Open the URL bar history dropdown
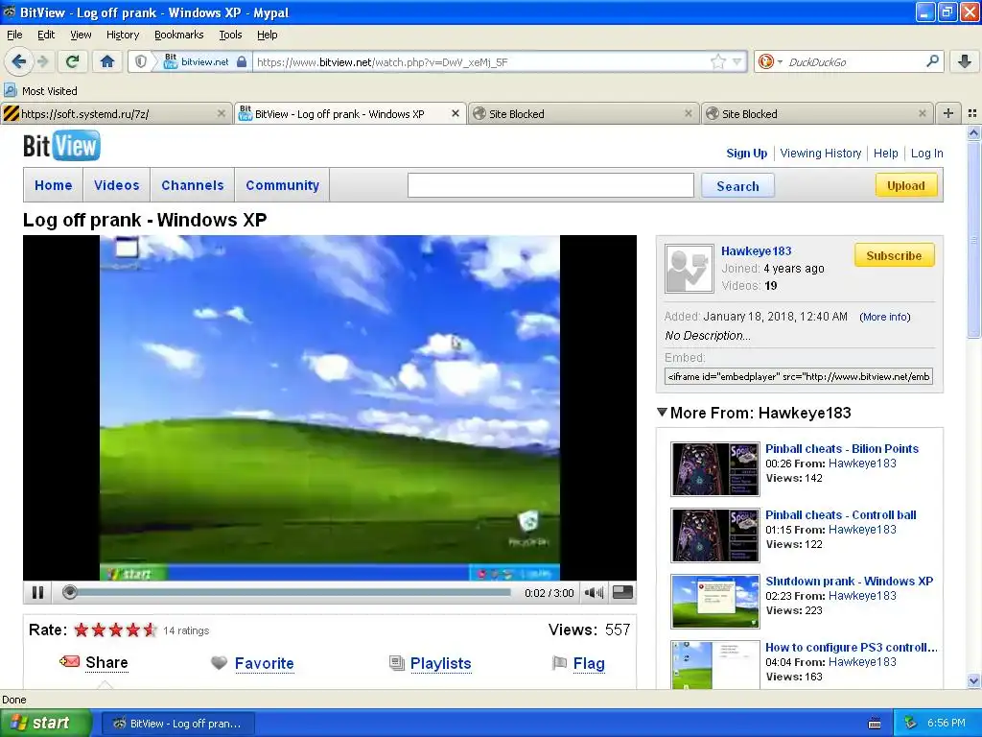The height and width of the screenshot is (737, 982). 737,61
